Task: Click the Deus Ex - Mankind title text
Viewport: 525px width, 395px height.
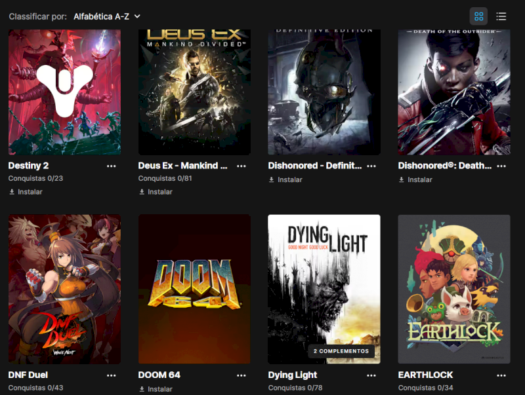Action: [183, 166]
